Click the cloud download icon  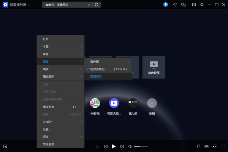[175, 5]
